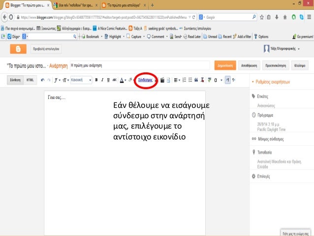Switch editor to HTML mode
The height and width of the screenshot is (236, 314).
point(30,79)
